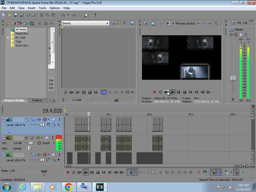Solo video Track 1
Screen dimensions: 256x192
point(59,119)
